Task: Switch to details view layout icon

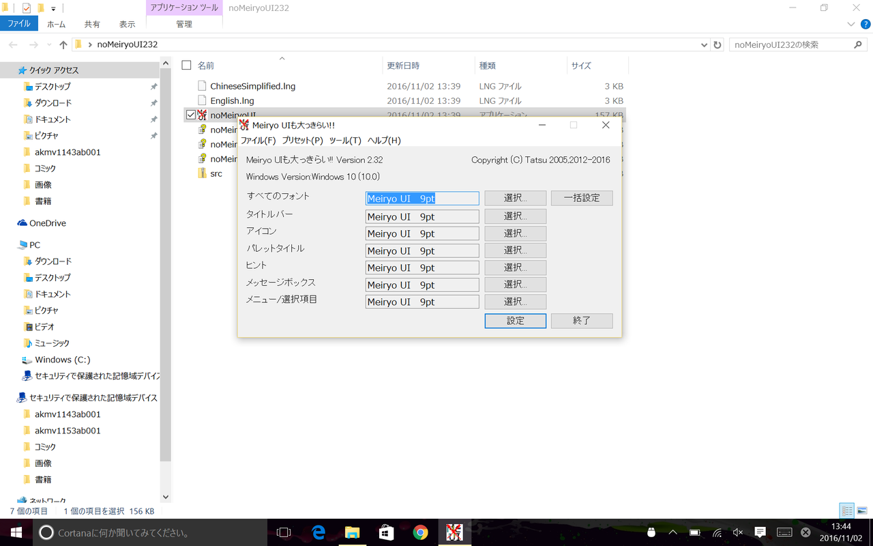Action: click(847, 511)
